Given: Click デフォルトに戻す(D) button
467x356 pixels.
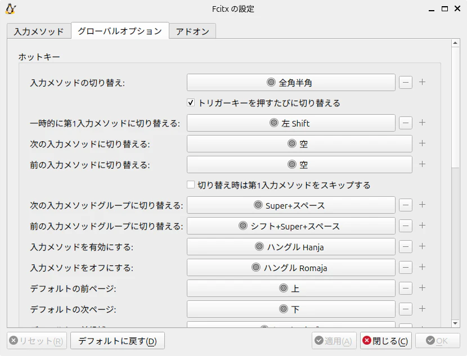Looking at the screenshot, I should [x=118, y=340].
